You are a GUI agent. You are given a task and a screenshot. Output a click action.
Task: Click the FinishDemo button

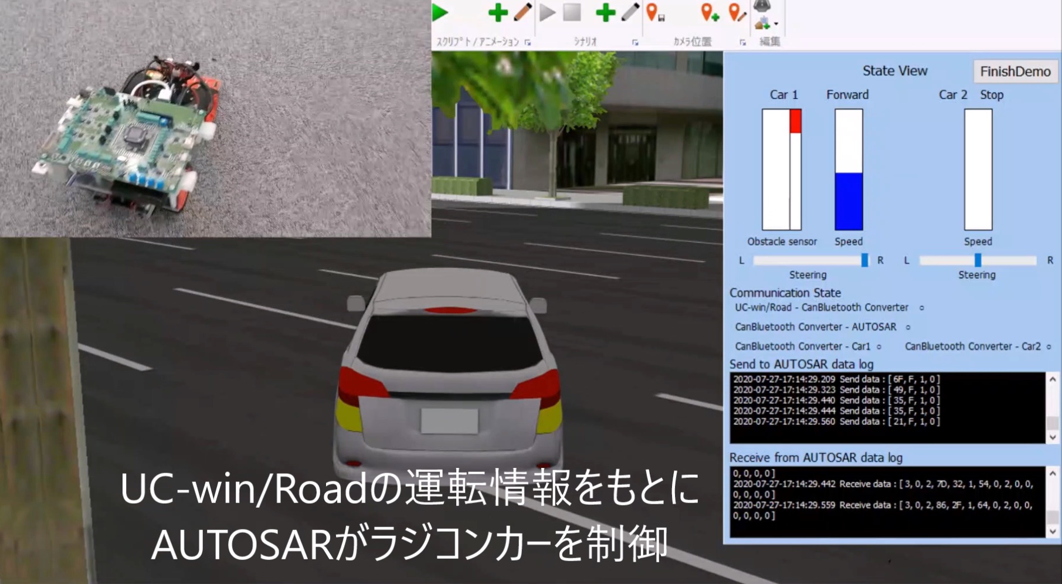[1015, 72]
